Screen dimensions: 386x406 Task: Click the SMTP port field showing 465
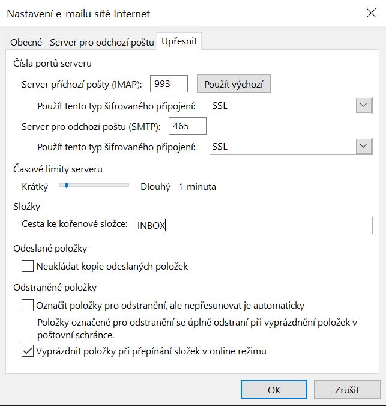pyautogui.click(x=188, y=126)
